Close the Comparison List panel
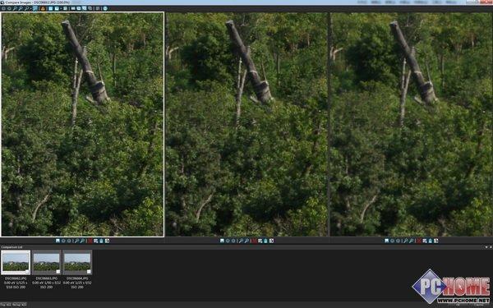 [491, 247]
